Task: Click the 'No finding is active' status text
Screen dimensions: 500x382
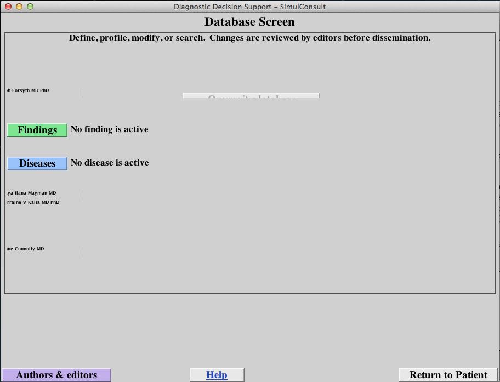Action: [x=109, y=129]
